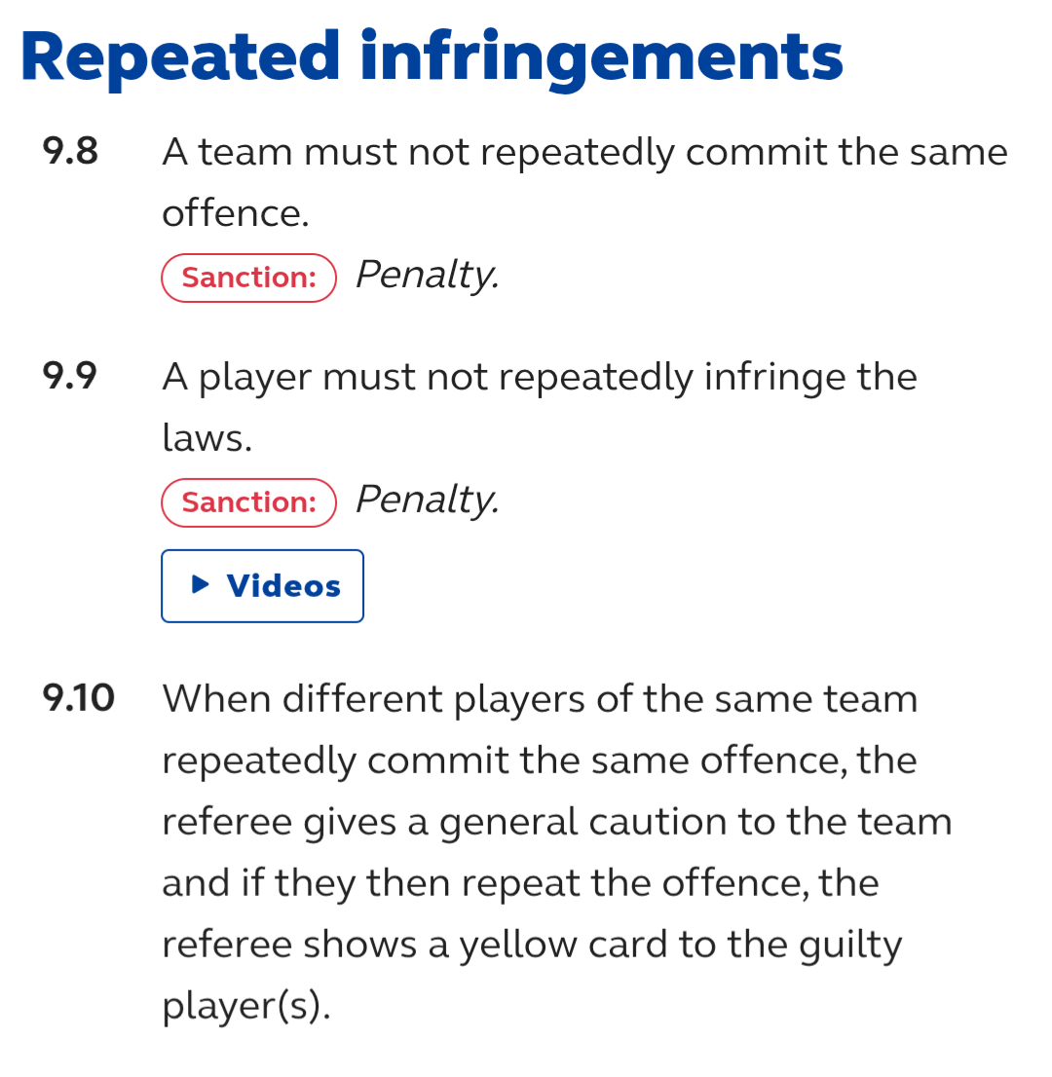Click the word 'Videos' label in the button
The image size is (1052, 1077).
click(283, 586)
